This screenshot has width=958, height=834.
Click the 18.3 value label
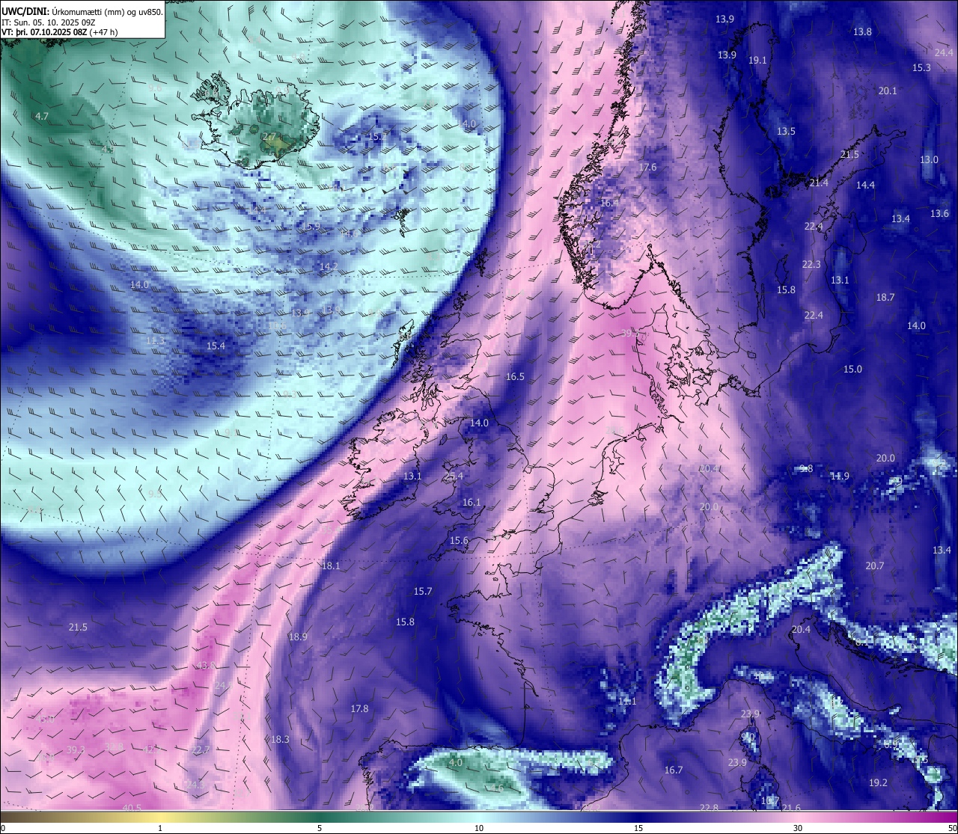pos(279,740)
